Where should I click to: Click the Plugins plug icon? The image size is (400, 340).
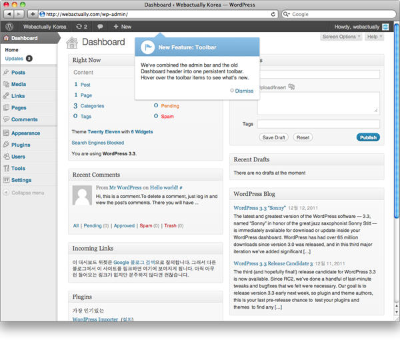coord(6,145)
